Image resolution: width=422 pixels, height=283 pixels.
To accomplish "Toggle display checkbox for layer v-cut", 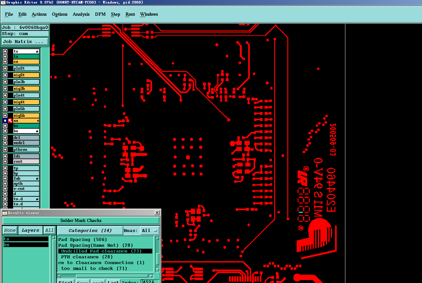I will [5, 189].
